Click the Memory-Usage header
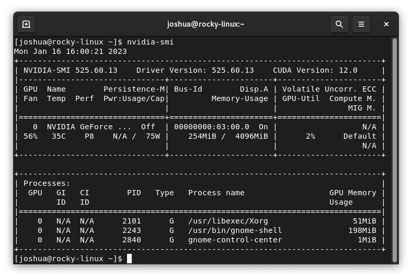Viewport: 412px width, 279px height. pos(239,98)
